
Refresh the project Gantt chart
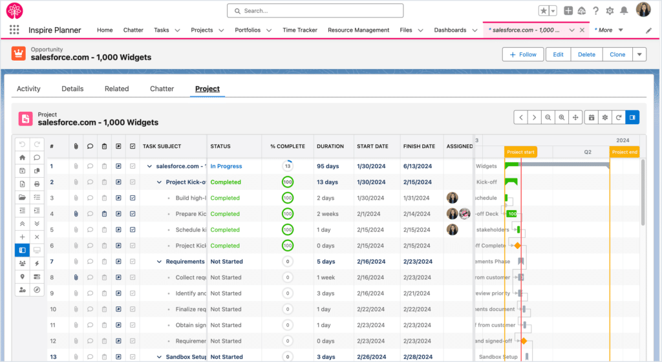click(619, 117)
